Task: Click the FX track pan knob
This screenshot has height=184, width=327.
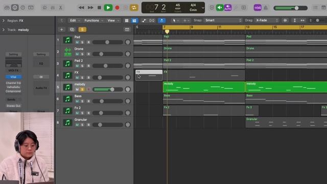Action: (128, 78)
